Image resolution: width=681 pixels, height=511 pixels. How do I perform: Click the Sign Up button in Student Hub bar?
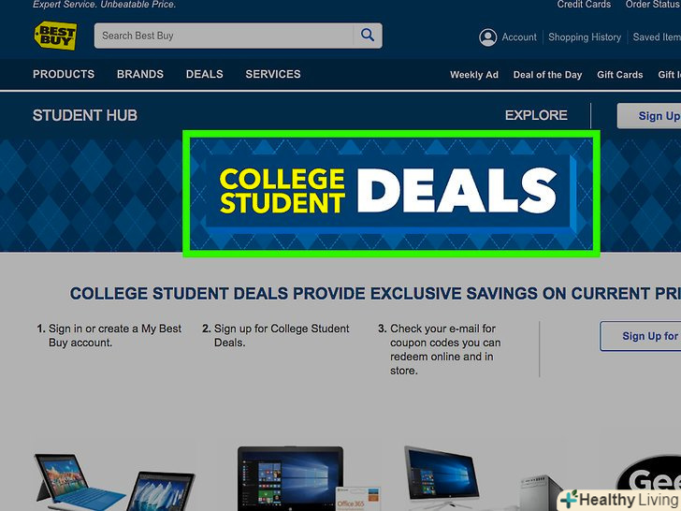pyautogui.click(x=649, y=116)
